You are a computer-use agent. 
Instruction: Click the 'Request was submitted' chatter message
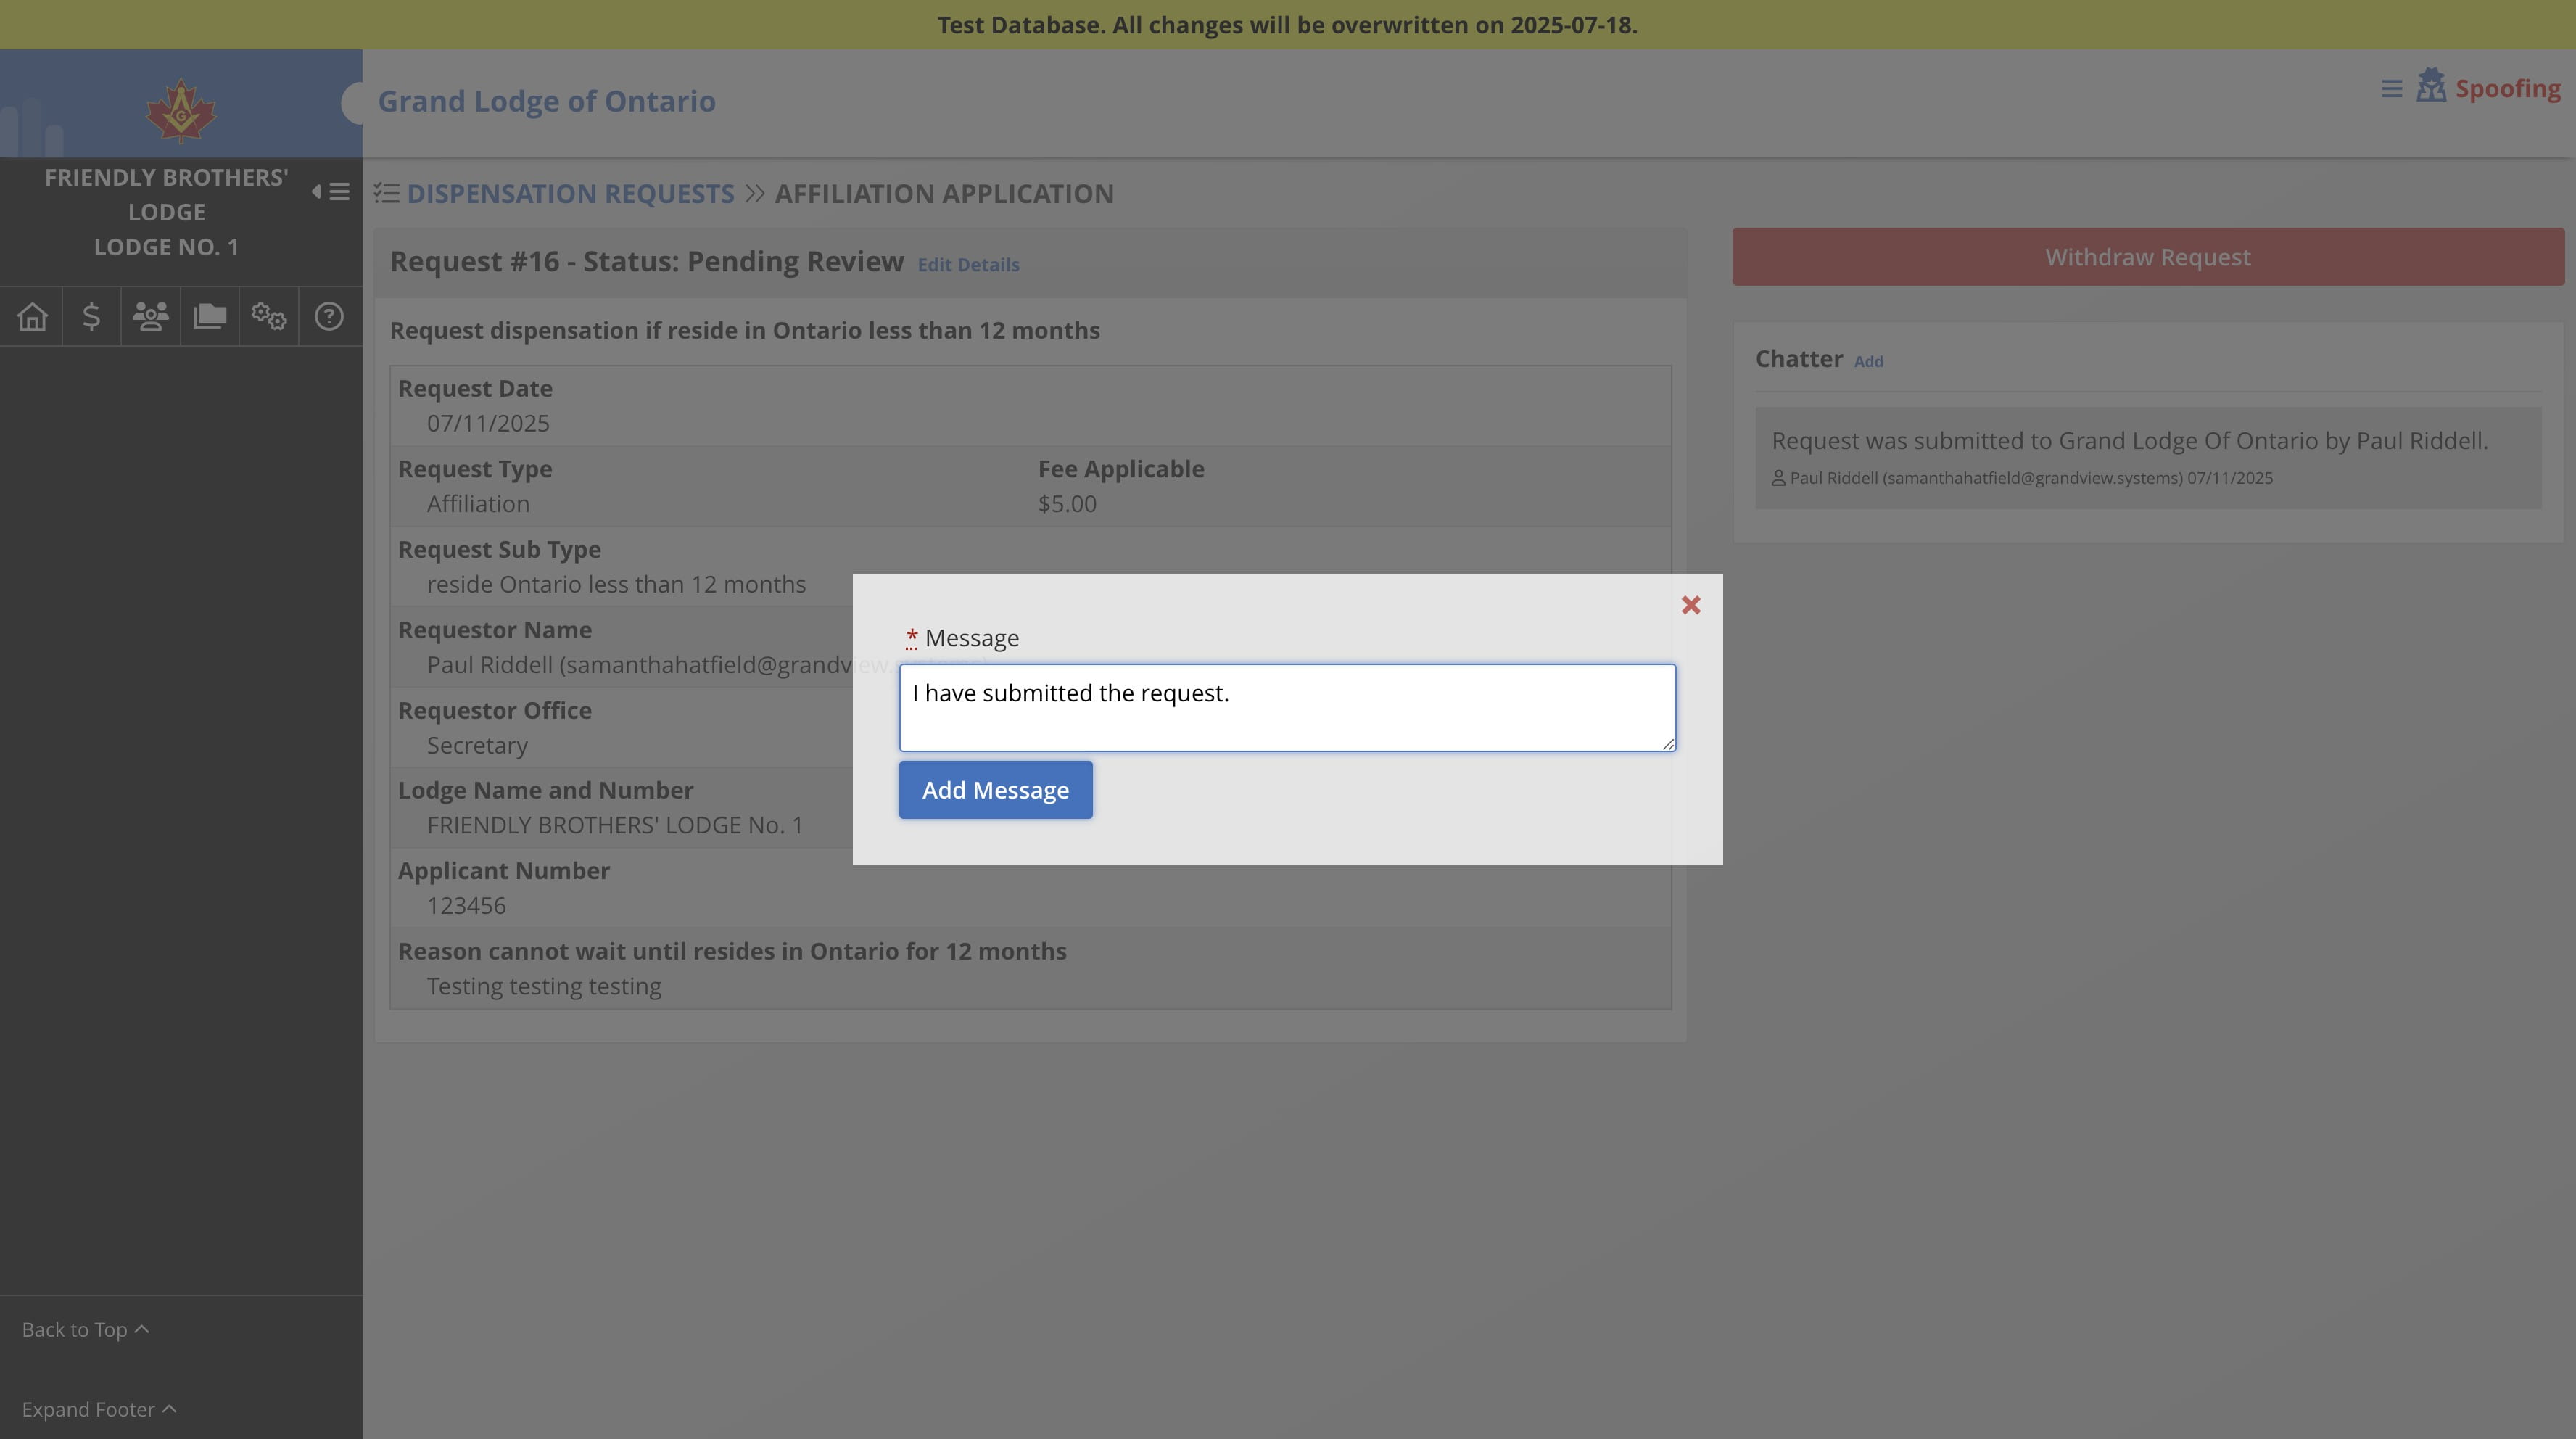pyautogui.click(x=2129, y=441)
